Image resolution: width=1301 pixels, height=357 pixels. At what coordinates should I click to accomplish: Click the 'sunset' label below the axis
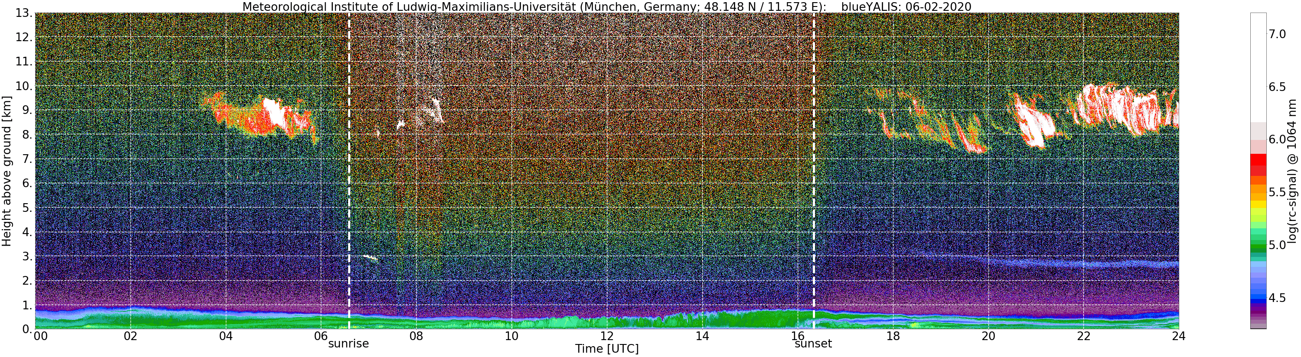pos(813,344)
